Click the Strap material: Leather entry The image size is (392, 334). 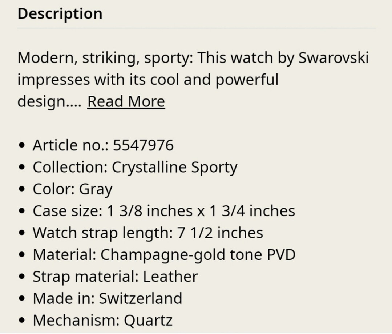click(x=115, y=277)
